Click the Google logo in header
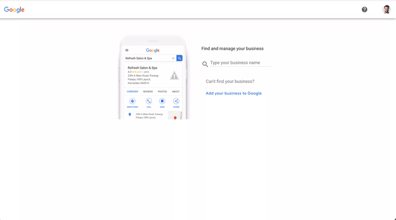The image size is (396, 220). (14, 9)
